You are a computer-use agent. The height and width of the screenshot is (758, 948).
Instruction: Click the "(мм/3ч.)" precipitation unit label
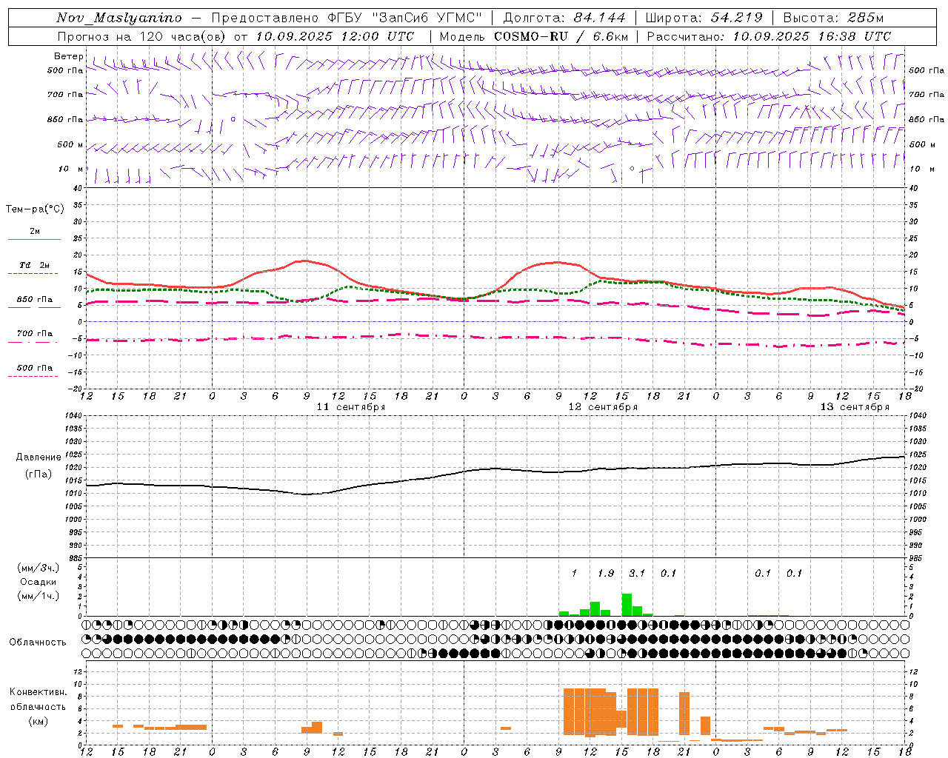[39, 568]
